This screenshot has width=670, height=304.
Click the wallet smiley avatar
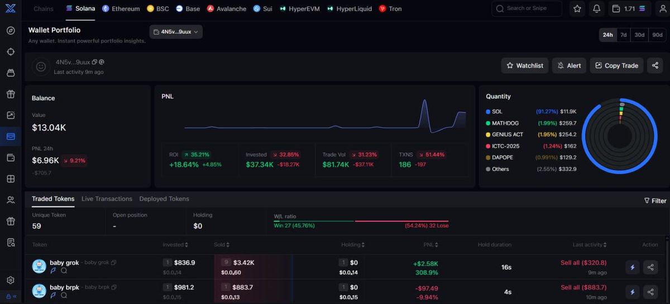pyautogui.click(x=41, y=66)
